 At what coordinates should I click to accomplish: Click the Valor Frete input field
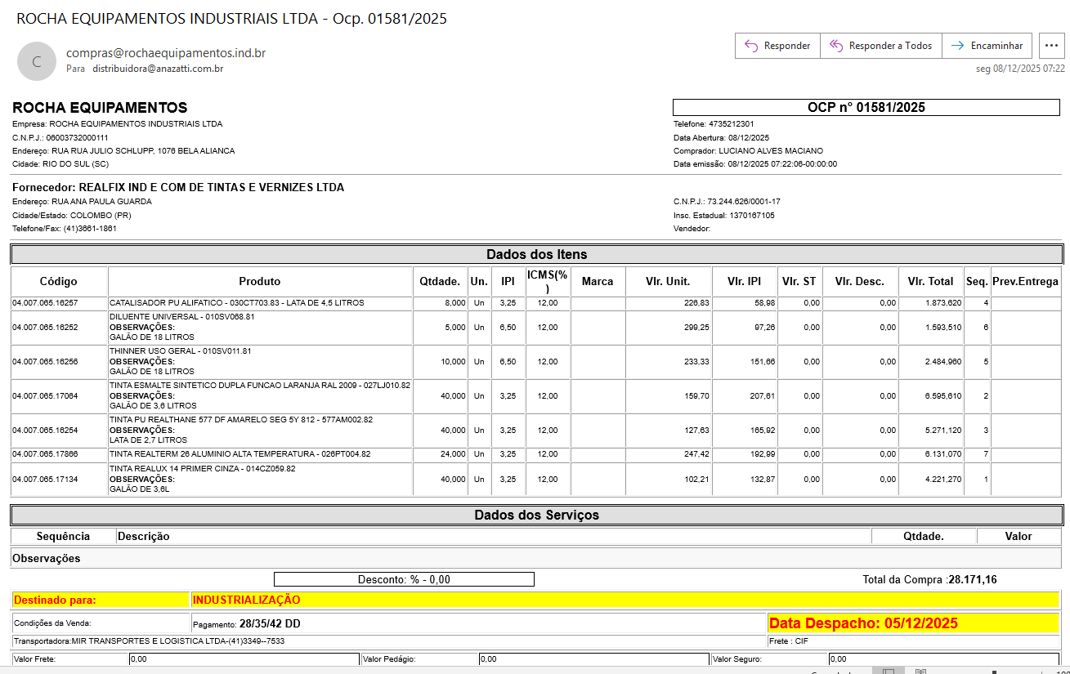[x=244, y=659]
